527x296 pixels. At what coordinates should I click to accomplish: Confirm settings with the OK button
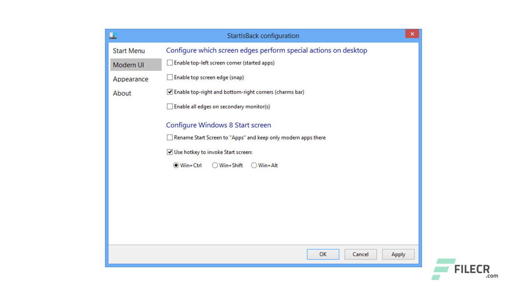tap(323, 254)
